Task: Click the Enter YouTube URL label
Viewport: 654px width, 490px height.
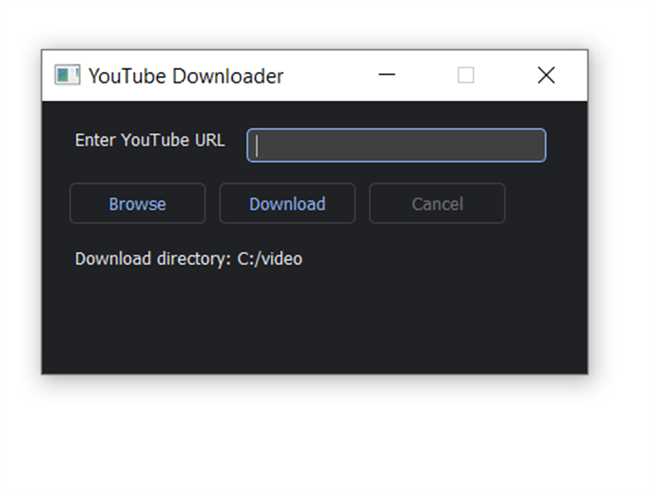Action: pos(149,140)
